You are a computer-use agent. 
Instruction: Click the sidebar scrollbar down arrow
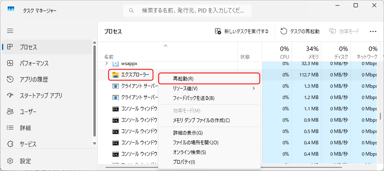95,144
